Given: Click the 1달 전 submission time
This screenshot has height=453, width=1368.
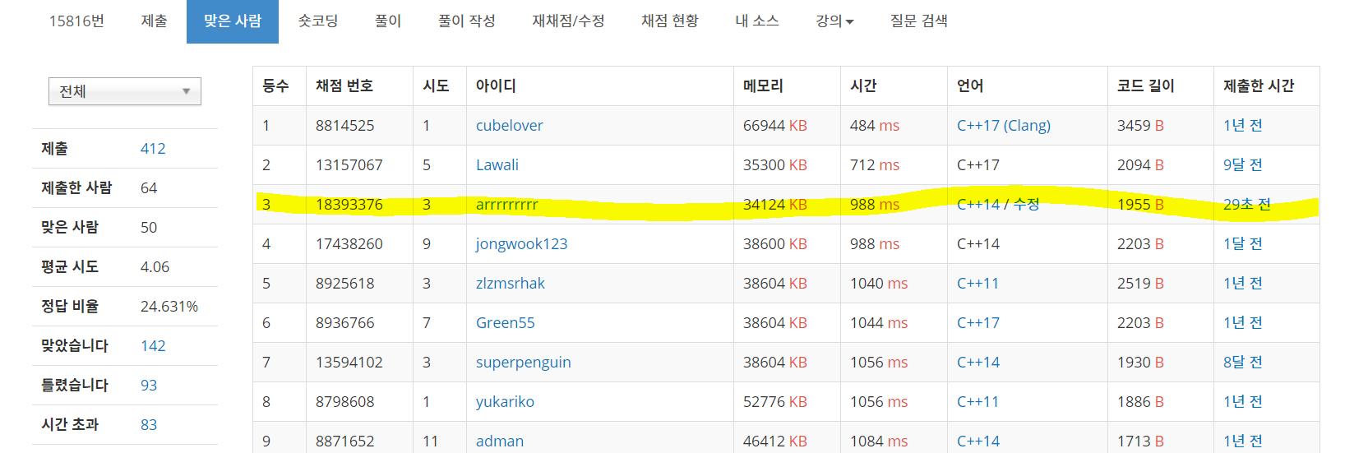Looking at the screenshot, I should (1243, 244).
